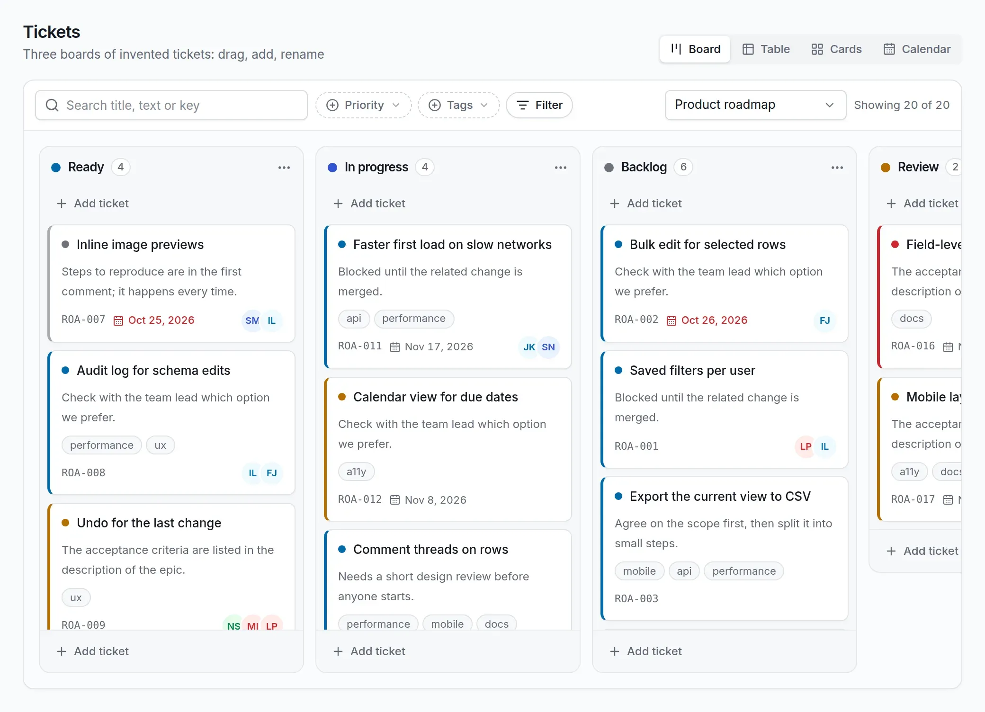
Task: Click the FJ avatar on ROA-002
Action: pos(825,320)
